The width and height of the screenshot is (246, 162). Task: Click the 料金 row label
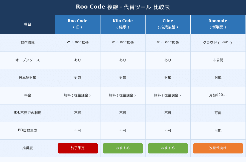tap(28, 95)
